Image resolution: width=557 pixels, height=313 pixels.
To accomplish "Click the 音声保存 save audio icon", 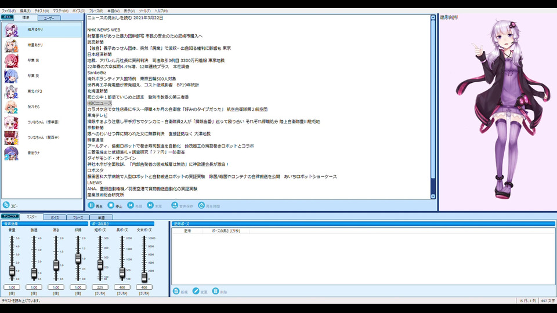I will point(175,205).
